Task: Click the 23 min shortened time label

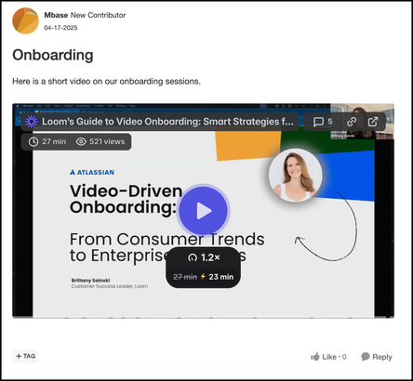Action: point(221,277)
